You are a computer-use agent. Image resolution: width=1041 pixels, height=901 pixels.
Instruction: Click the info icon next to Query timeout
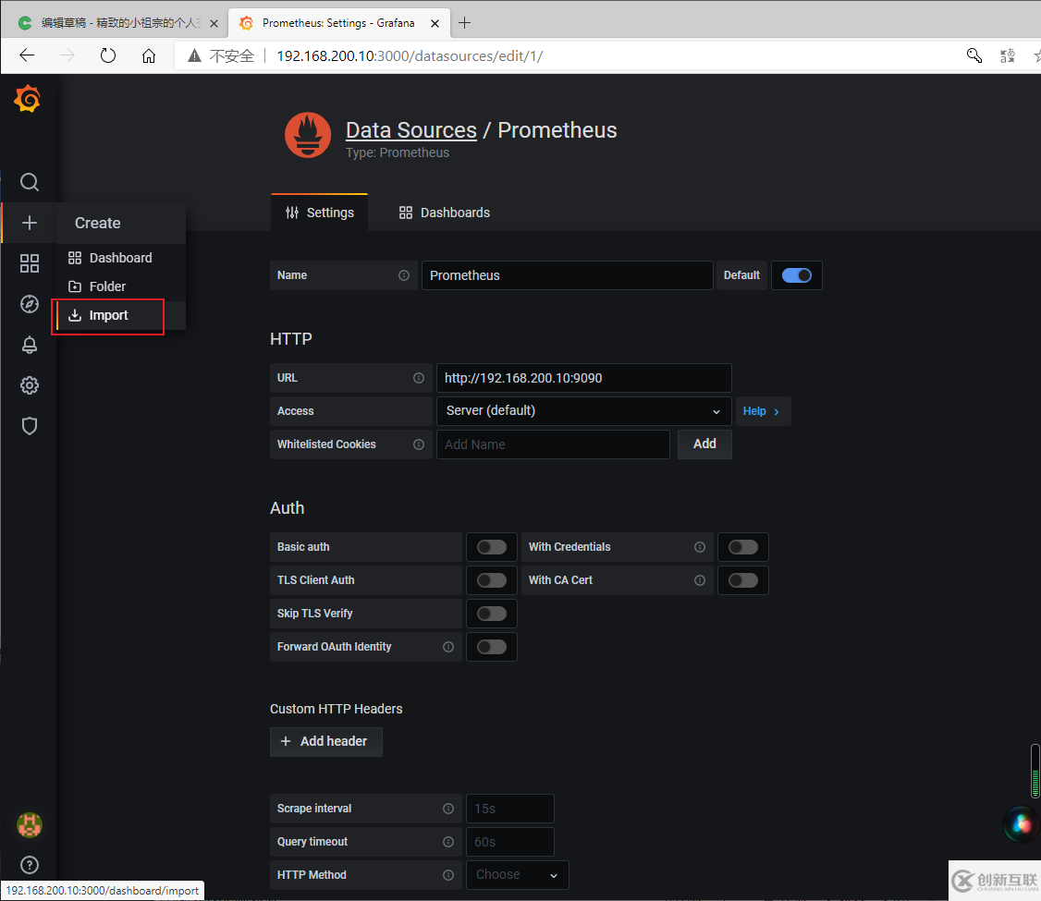click(x=448, y=842)
